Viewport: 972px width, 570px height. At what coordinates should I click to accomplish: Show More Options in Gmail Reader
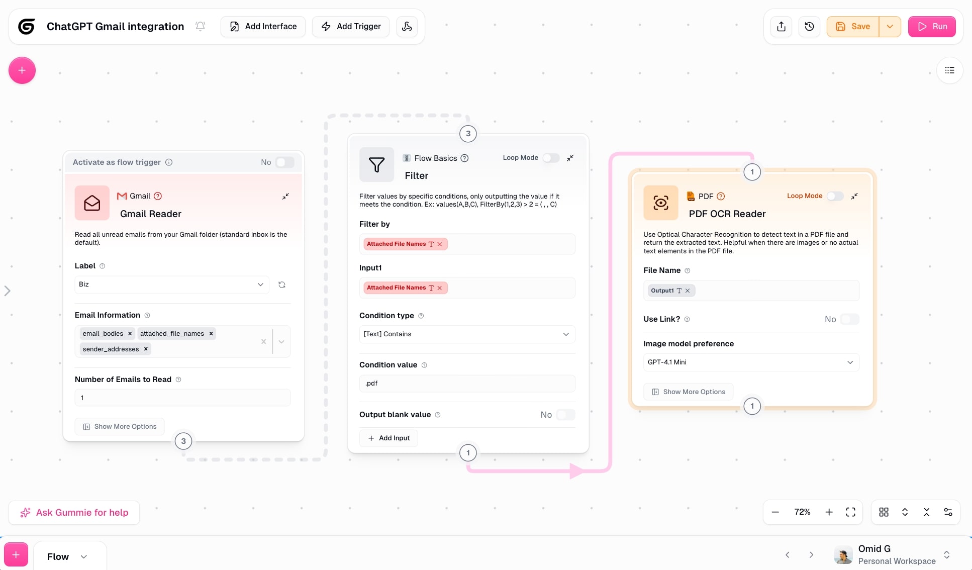pos(120,427)
